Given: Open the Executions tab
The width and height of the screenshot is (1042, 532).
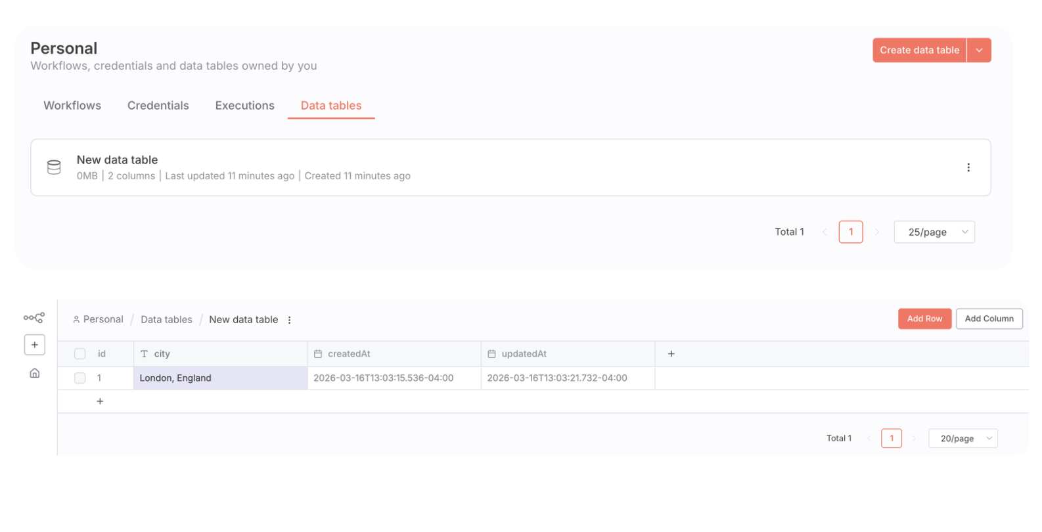Looking at the screenshot, I should (244, 106).
